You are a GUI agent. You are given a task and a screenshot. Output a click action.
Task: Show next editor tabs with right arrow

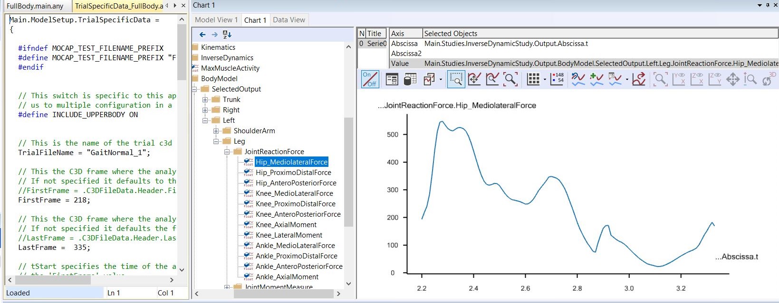tap(175, 6)
